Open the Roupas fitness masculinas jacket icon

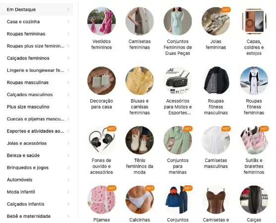pyautogui.click(x=216, y=81)
